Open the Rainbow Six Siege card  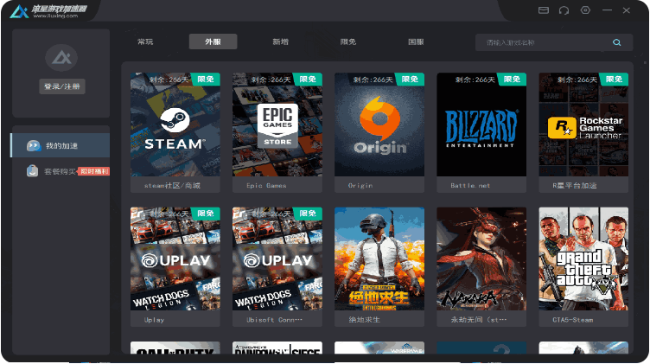coord(277,348)
